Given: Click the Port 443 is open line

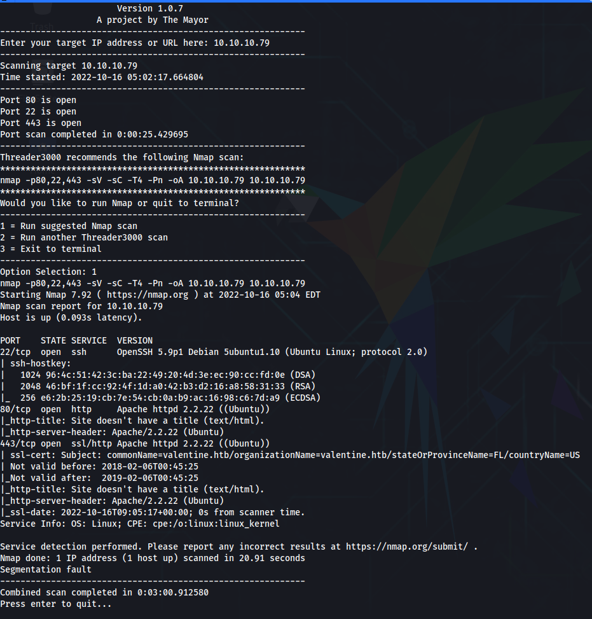Looking at the screenshot, I should (x=41, y=123).
